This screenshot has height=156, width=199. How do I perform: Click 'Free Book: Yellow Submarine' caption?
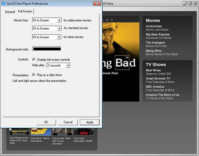tap(40, 139)
